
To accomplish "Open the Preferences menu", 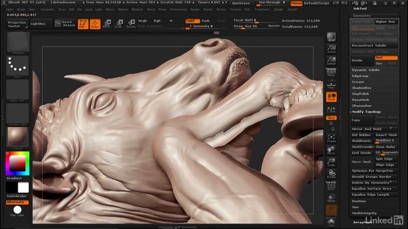I will coord(178,10).
